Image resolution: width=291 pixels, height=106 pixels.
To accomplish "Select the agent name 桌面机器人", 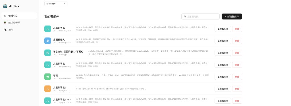I will (x=59, y=40).
